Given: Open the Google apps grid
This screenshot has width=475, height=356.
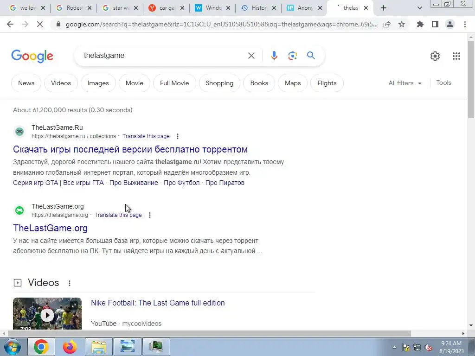Looking at the screenshot, I should (456, 56).
